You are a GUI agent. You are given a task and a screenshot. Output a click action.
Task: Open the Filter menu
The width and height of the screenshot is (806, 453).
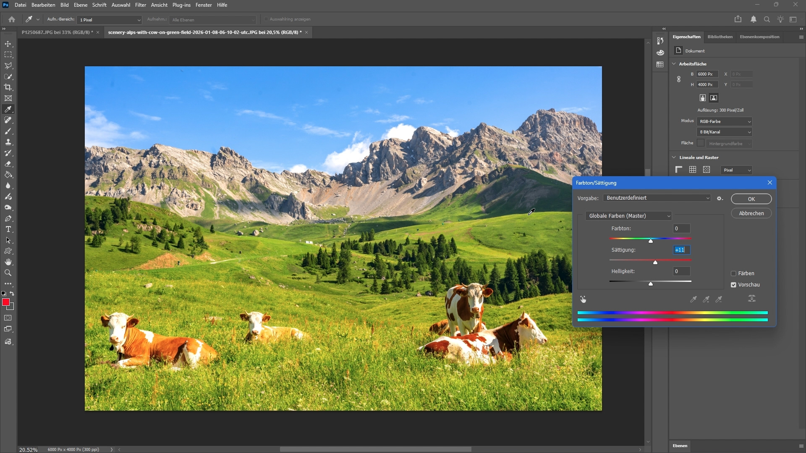(140, 5)
